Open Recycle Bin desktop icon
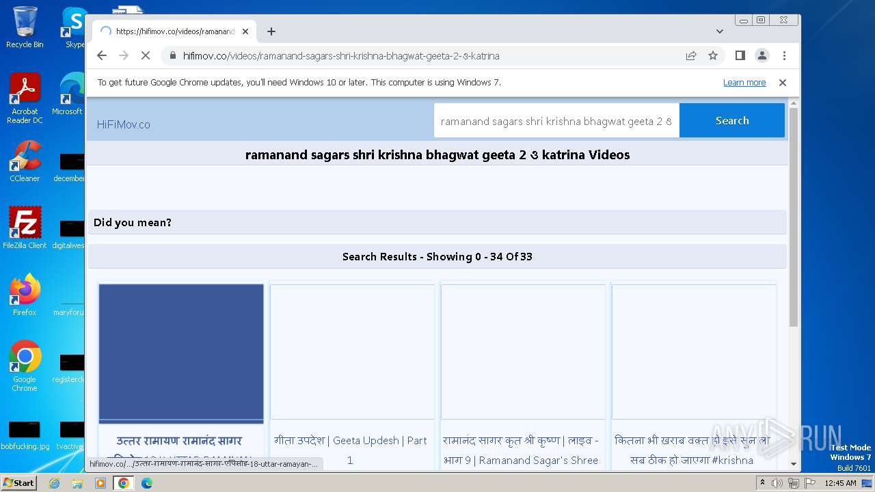Image resolution: width=875 pixels, height=492 pixels. 25,27
